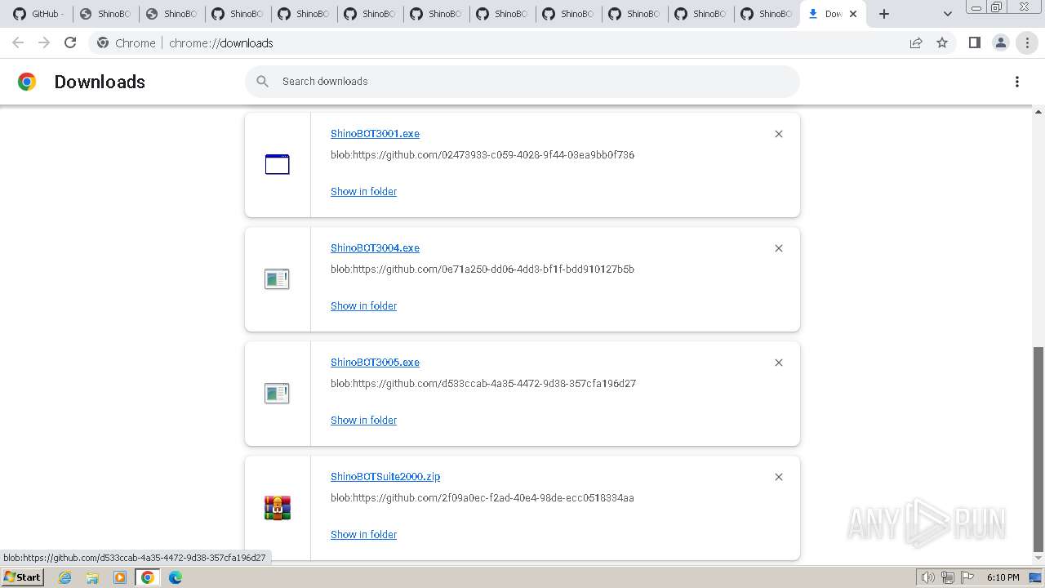Remove ShinoBOT3001.exe from the list
The width and height of the screenshot is (1045, 588).
[x=779, y=134]
